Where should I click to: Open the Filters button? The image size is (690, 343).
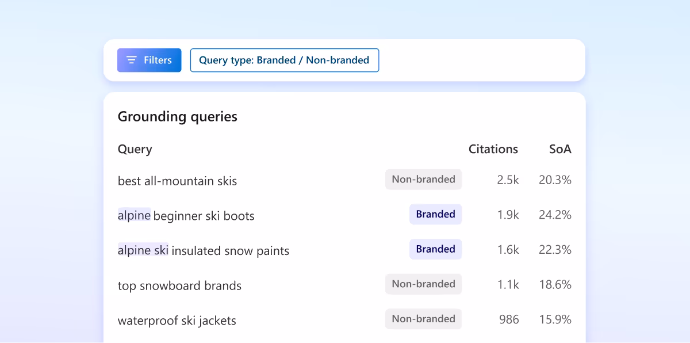[x=149, y=60]
